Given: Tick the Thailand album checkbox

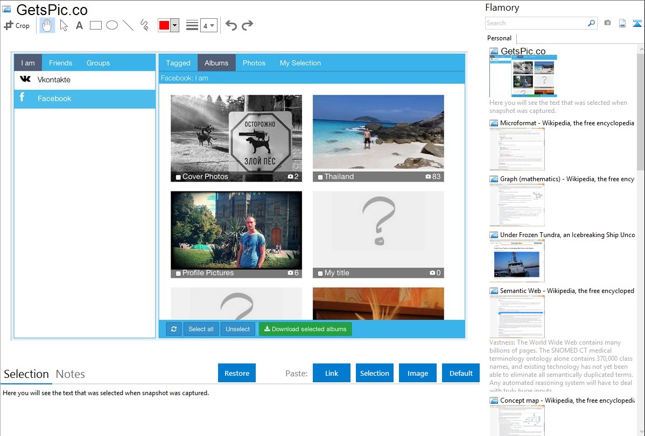Looking at the screenshot, I should [320, 177].
